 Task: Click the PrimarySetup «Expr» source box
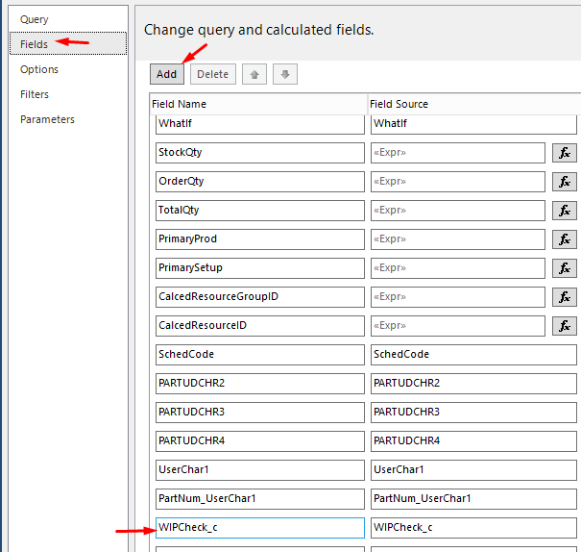point(458,268)
